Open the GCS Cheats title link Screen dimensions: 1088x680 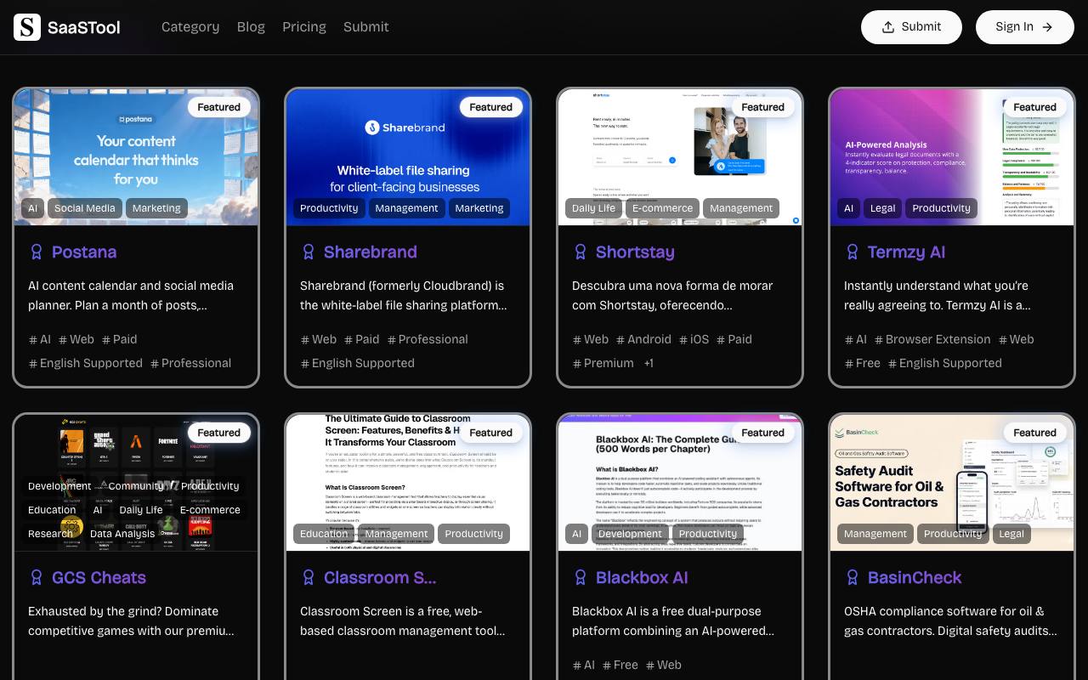(x=99, y=577)
